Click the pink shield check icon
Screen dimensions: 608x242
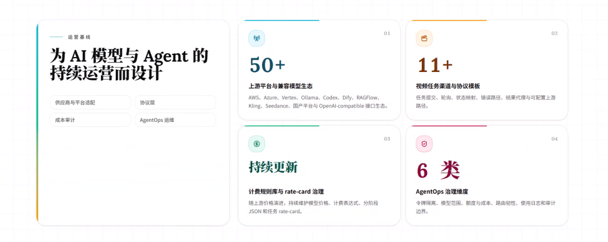424,144
